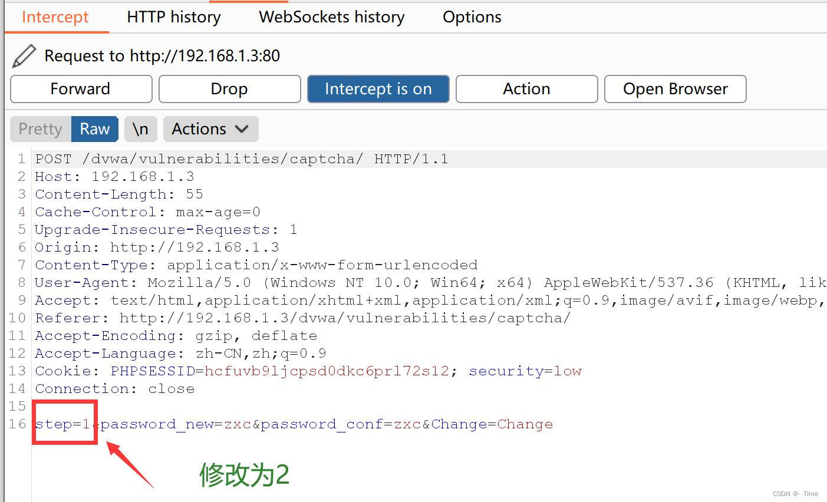The height and width of the screenshot is (502, 827).
Task: Switch to Raw view
Action: click(x=95, y=129)
